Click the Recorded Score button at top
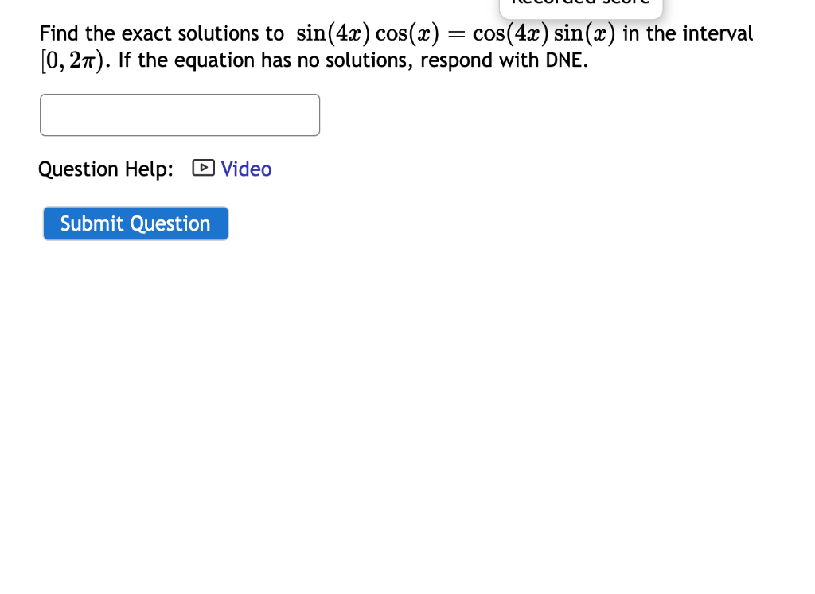815x594 pixels. click(580, 6)
